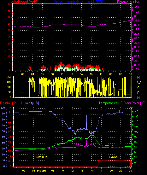
Task: Click the 120 value on temperature axis
Action: click(x=136, y=121)
